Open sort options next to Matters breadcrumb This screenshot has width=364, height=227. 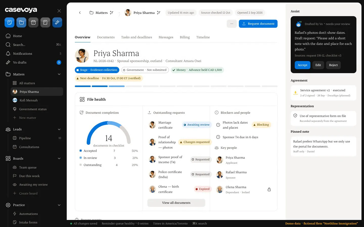[x=111, y=13]
